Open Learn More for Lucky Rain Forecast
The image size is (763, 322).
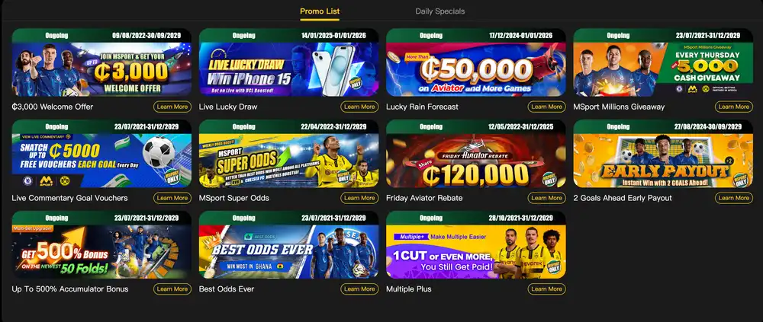pyautogui.click(x=546, y=107)
